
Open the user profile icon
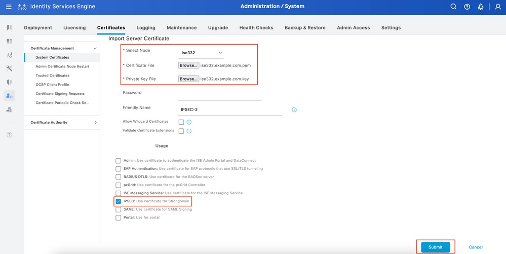coord(497,7)
